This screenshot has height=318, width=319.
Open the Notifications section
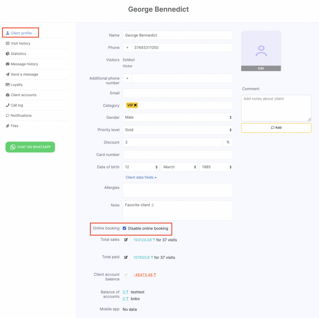point(21,115)
